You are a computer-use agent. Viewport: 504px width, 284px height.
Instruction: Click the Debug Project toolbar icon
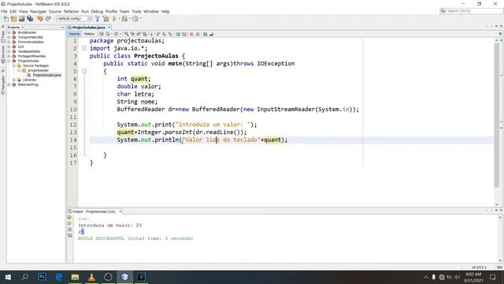click(x=124, y=19)
